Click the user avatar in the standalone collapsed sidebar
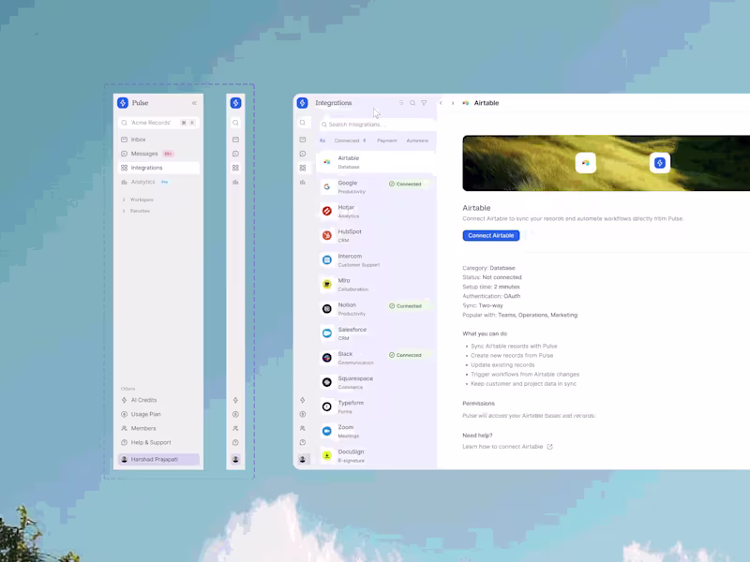This screenshot has width=750, height=562. pos(235,459)
